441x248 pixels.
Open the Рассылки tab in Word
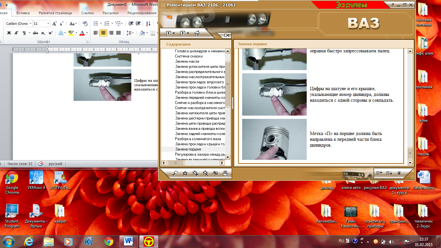point(110,13)
